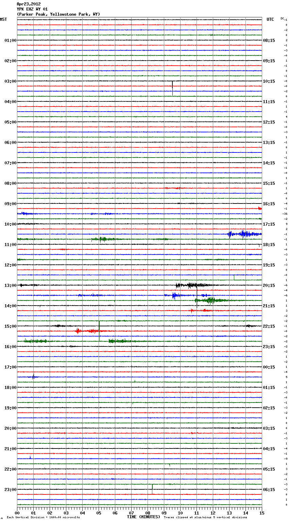The width and height of the screenshot is (289, 522).
Task: Click the "UTC" column header
Action: (x=270, y=19)
